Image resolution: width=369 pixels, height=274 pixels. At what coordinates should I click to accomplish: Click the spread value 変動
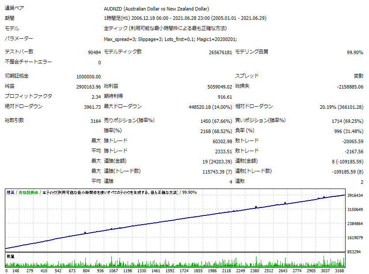coord(358,76)
